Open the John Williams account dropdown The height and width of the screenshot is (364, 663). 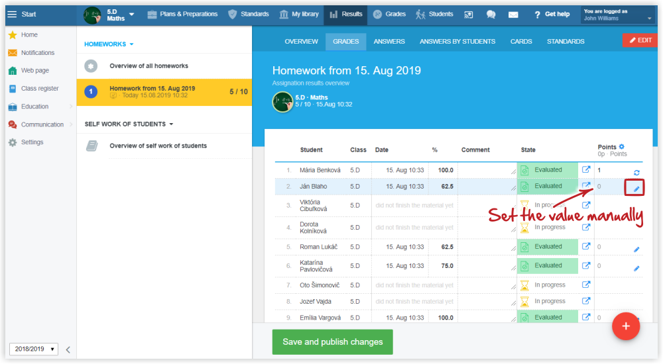point(618,15)
